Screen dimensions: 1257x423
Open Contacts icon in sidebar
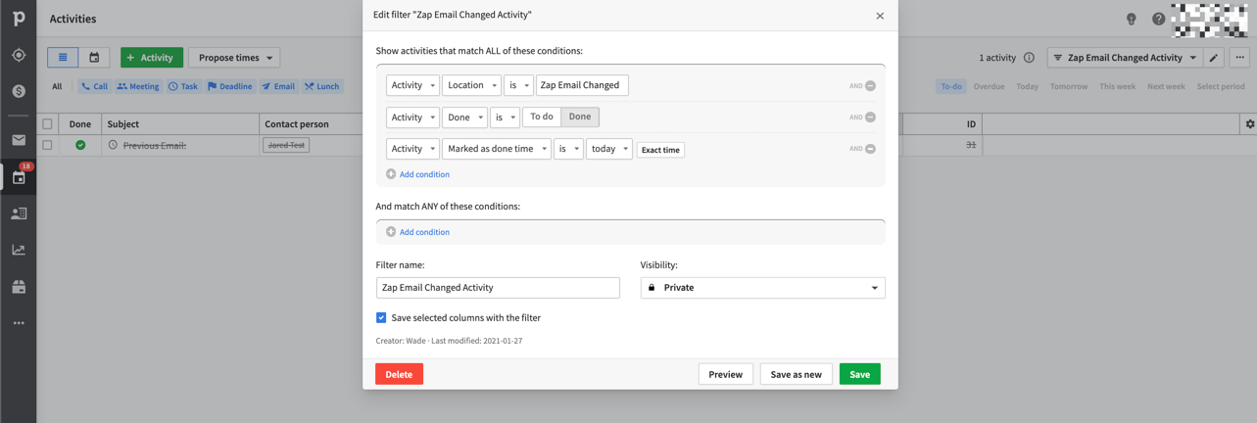click(x=19, y=213)
